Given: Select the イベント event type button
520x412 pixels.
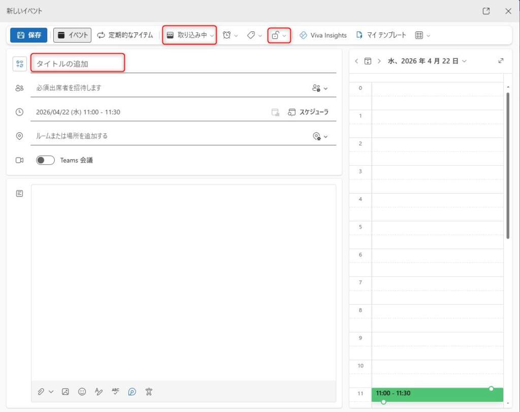Looking at the screenshot, I should click(72, 35).
